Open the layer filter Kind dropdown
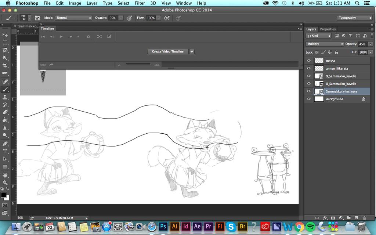Image resolution: width=376 pixels, height=235 pixels. [318, 36]
